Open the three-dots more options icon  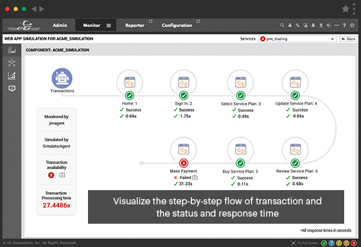coord(336,25)
